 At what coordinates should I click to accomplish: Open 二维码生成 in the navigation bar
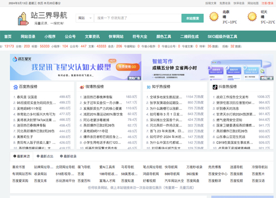[189, 36]
